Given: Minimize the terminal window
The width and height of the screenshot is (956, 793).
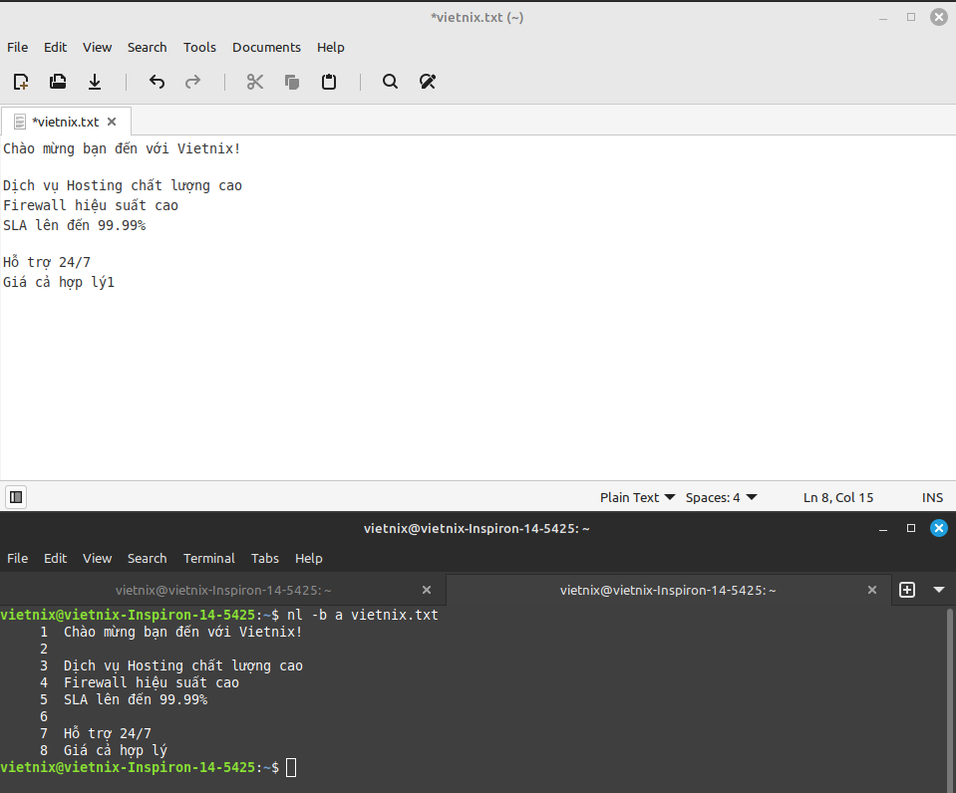Looking at the screenshot, I should tap(883, 528).
